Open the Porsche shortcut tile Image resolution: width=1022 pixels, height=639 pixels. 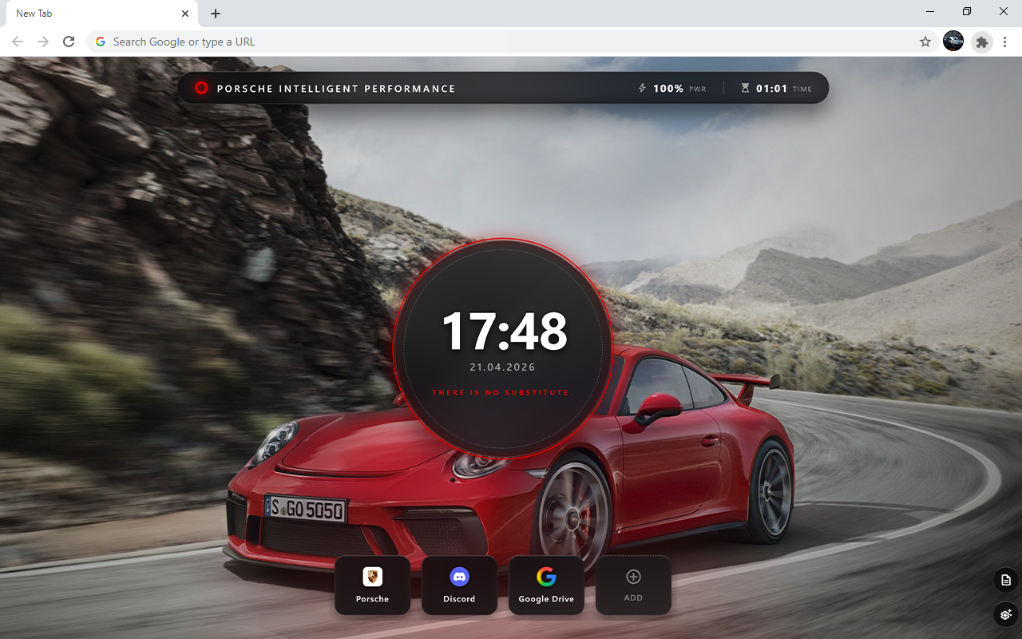(x=372, y=585)
